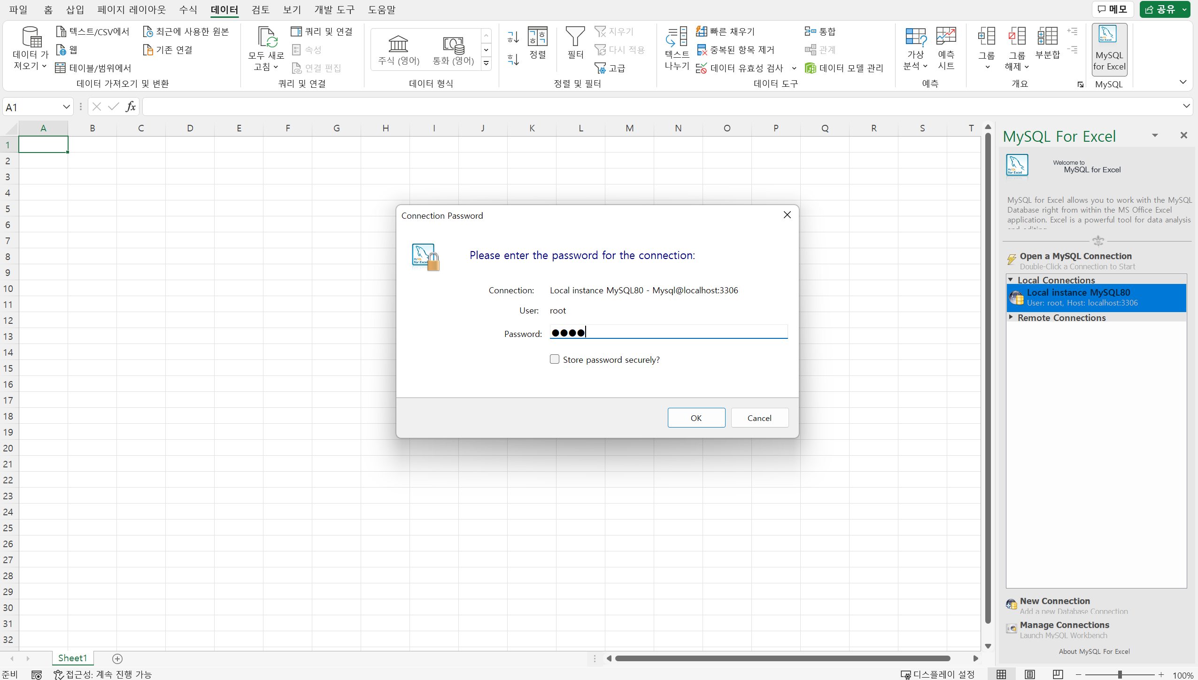Collapse the ribbon with the chevron
The height and width of the screenshot is (680, 1198).
(x=1183, y=82)
